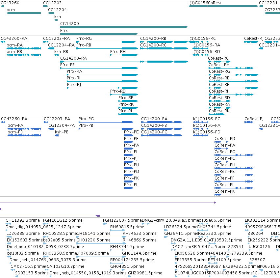Select transcript CG14200-RA
This screenshot has height=278, width=280.
click(124, 62)
